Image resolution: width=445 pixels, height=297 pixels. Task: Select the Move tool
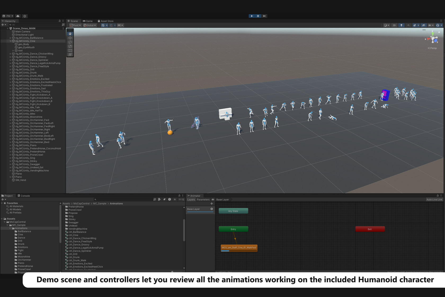click(70, 38)
